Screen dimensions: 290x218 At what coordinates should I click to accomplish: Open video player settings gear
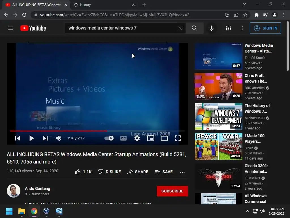coord(137,138)
